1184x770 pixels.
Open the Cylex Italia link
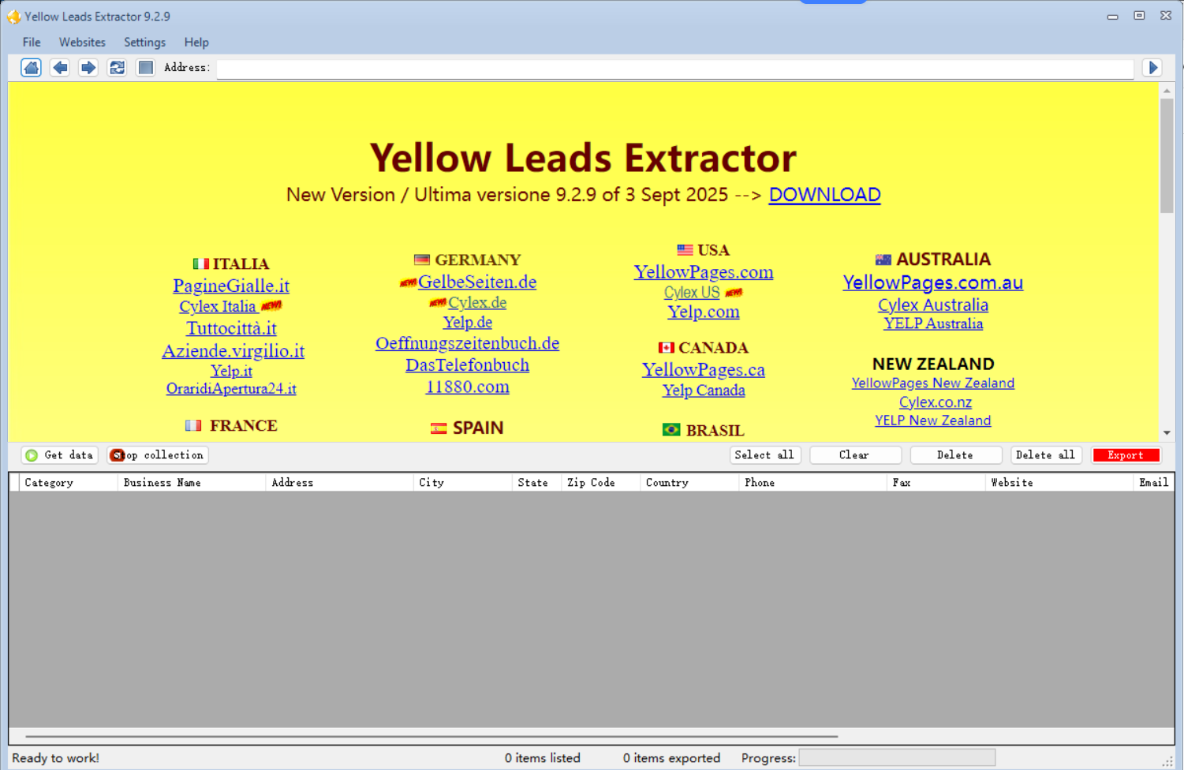[x=218, y=307]
